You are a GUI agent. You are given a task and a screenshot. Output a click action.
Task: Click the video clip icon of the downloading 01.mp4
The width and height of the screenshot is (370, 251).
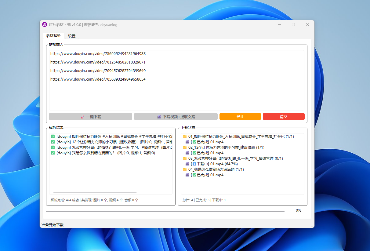point(187,164)
